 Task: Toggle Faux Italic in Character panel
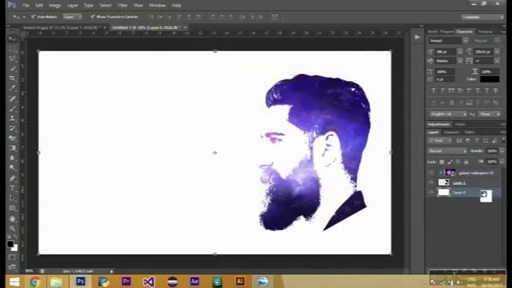pyautogui.click(x=442, y=90)
